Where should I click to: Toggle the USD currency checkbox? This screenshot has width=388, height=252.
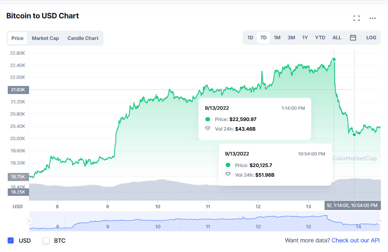click(x=11, y=240)
